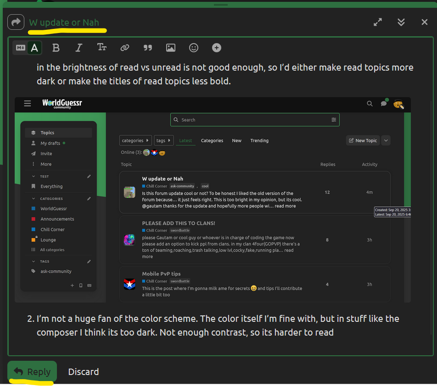Click the Replies column header

(x=328, y=165)
